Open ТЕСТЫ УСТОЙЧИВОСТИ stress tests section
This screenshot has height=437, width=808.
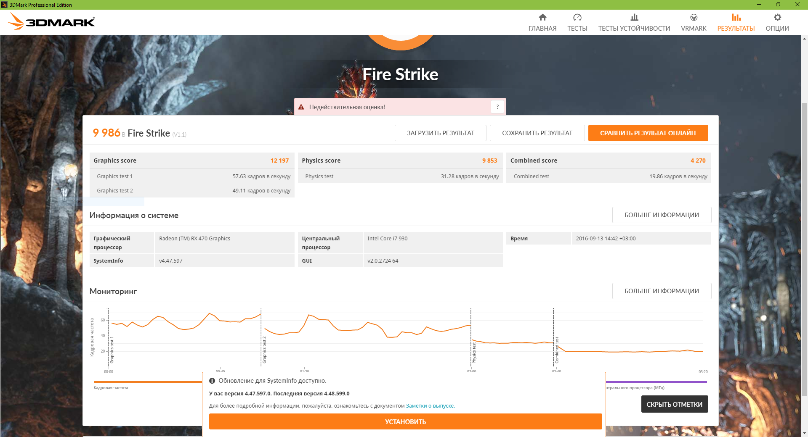634,22
